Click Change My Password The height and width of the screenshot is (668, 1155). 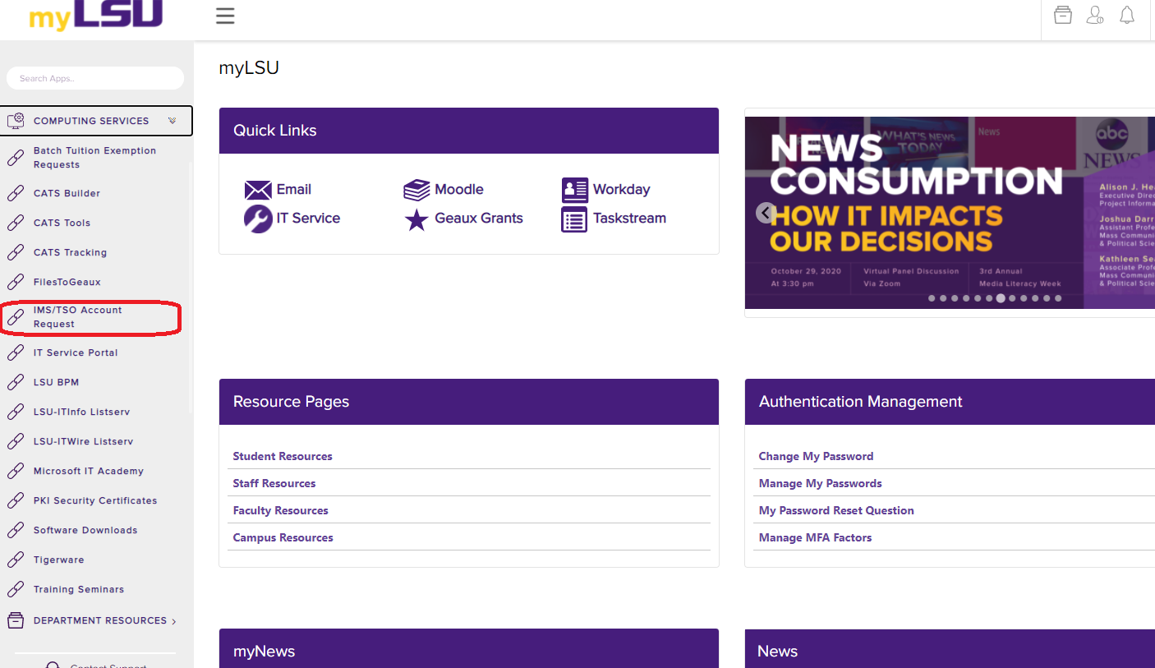point(816,456)
